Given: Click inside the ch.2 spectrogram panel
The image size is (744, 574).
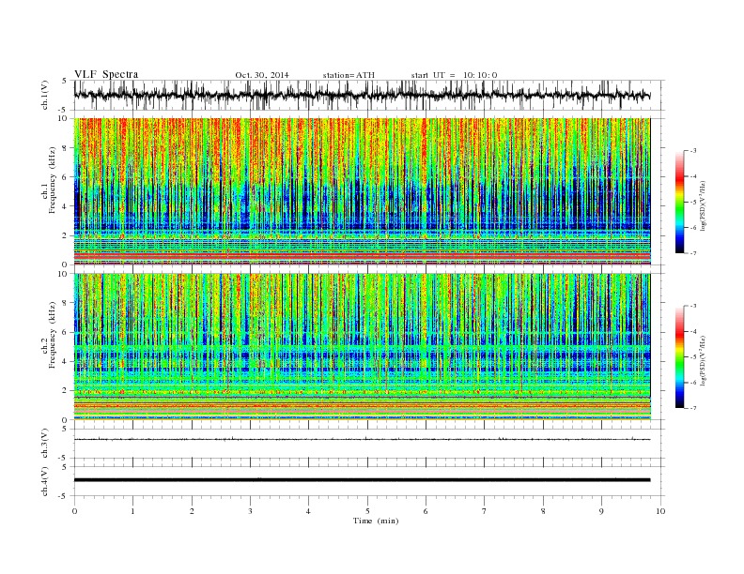Looking at the screenshot, I should [362, 346].
